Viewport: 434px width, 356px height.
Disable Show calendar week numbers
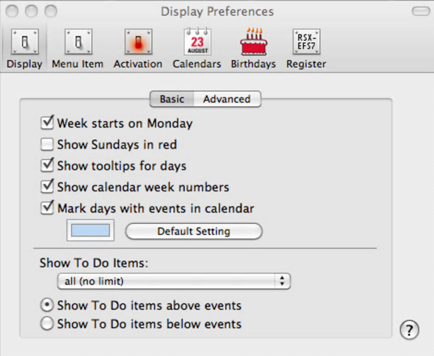click(47, 187)
